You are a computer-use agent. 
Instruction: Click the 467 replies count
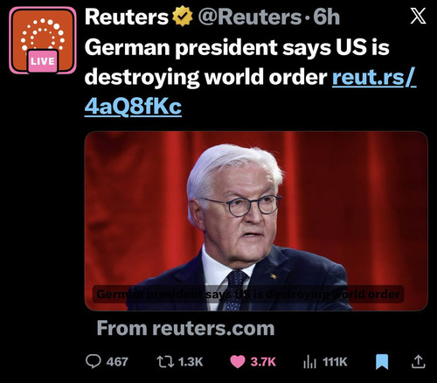pos(117,362)
